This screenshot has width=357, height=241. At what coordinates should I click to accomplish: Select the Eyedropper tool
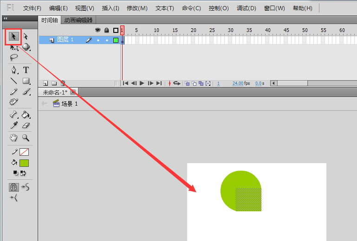pyautogui.click(x=13, y=126)
